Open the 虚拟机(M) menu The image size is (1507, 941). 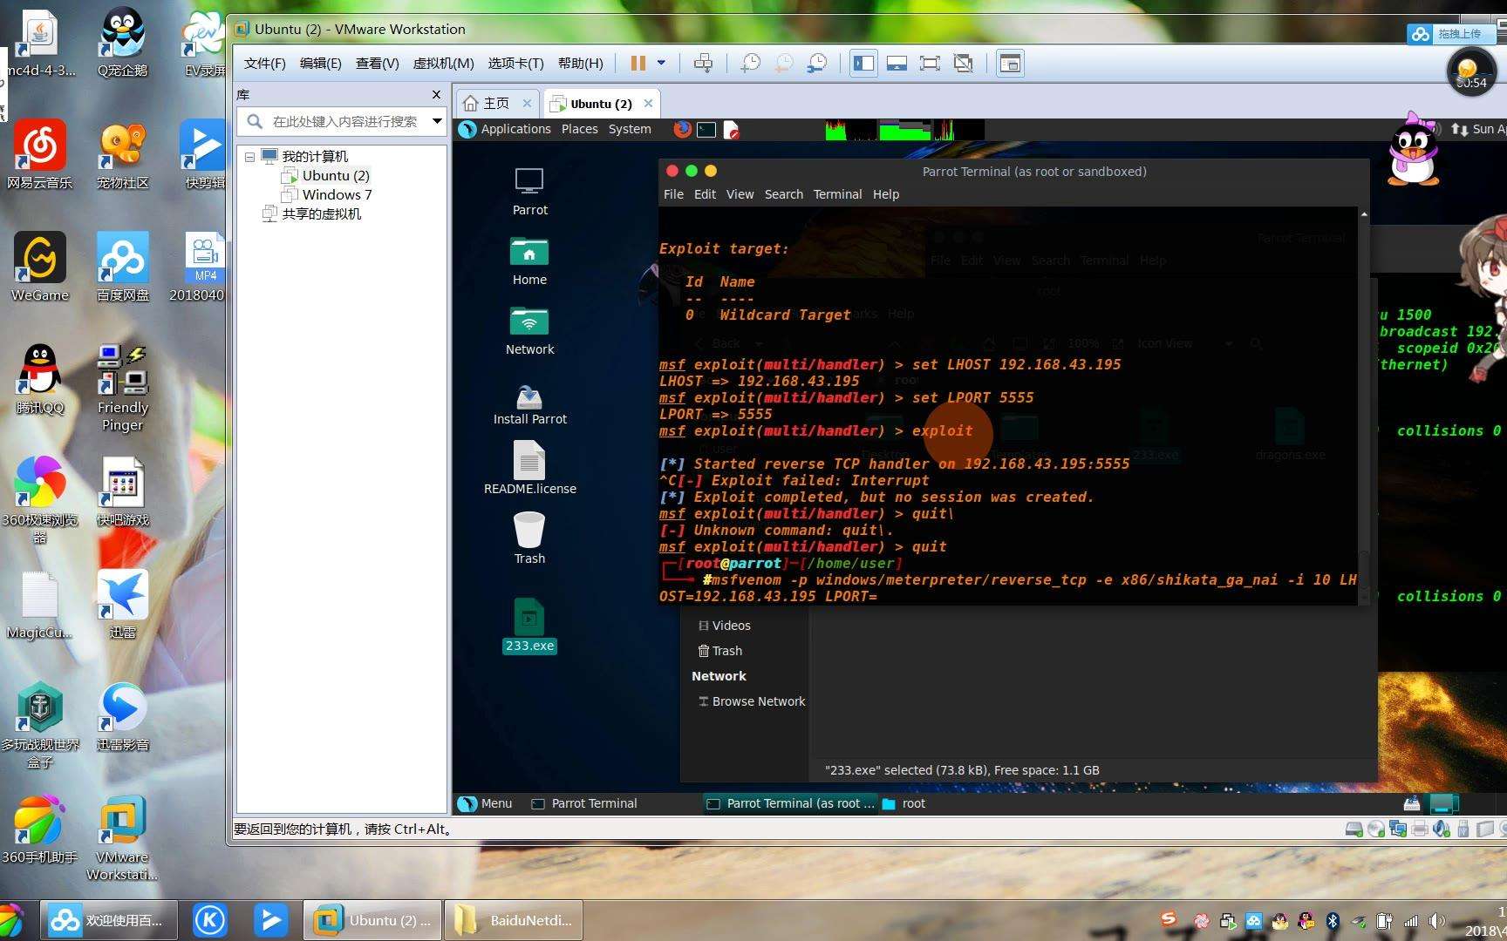443,64
